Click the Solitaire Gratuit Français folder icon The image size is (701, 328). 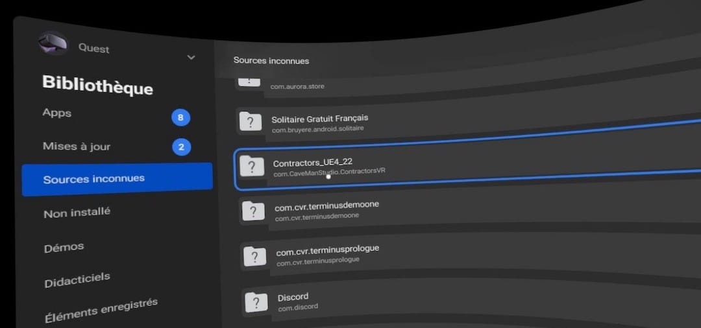point(251,121)
